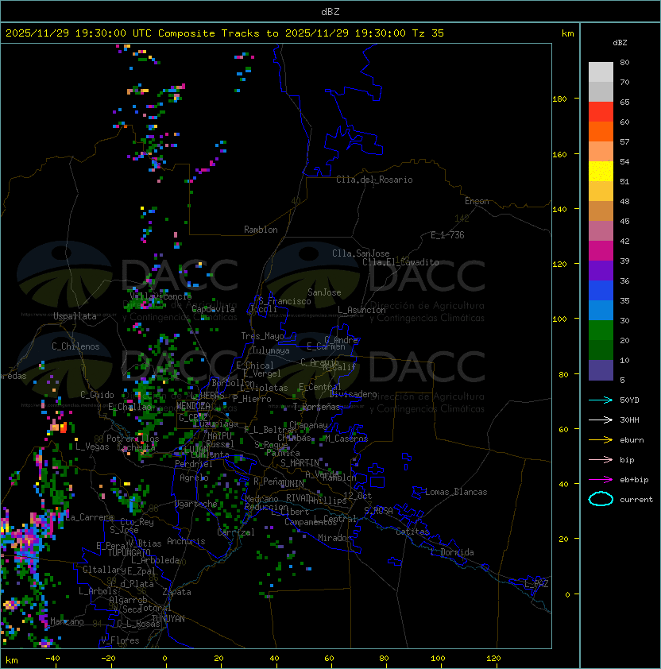The image size is (661, 669).
Task: Click the 'Capdevila' map label
Action: pos(213,309)
